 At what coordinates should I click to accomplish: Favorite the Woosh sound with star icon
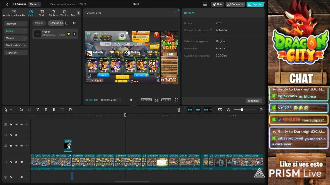(x=69, y=34)
